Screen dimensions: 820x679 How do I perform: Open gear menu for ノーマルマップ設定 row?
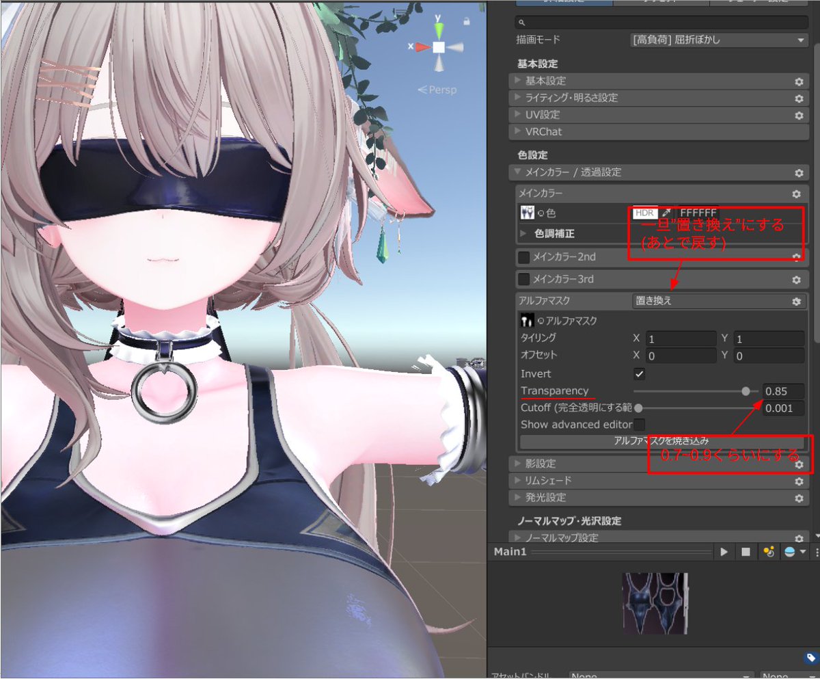[798, 539]
